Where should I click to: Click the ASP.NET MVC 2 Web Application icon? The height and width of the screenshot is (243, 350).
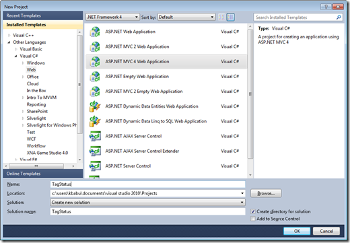(95, 46)
